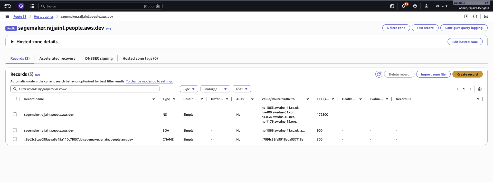Select the CNAME record name text
This screenshot has height=182, width=493.
click(x=79, y=140)
